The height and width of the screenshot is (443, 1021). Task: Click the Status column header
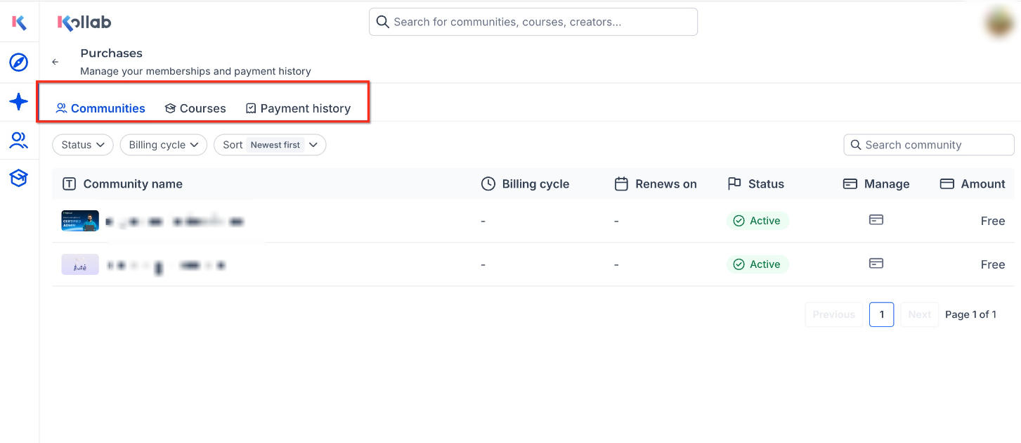pyautogui.click(x=756, y=184)
